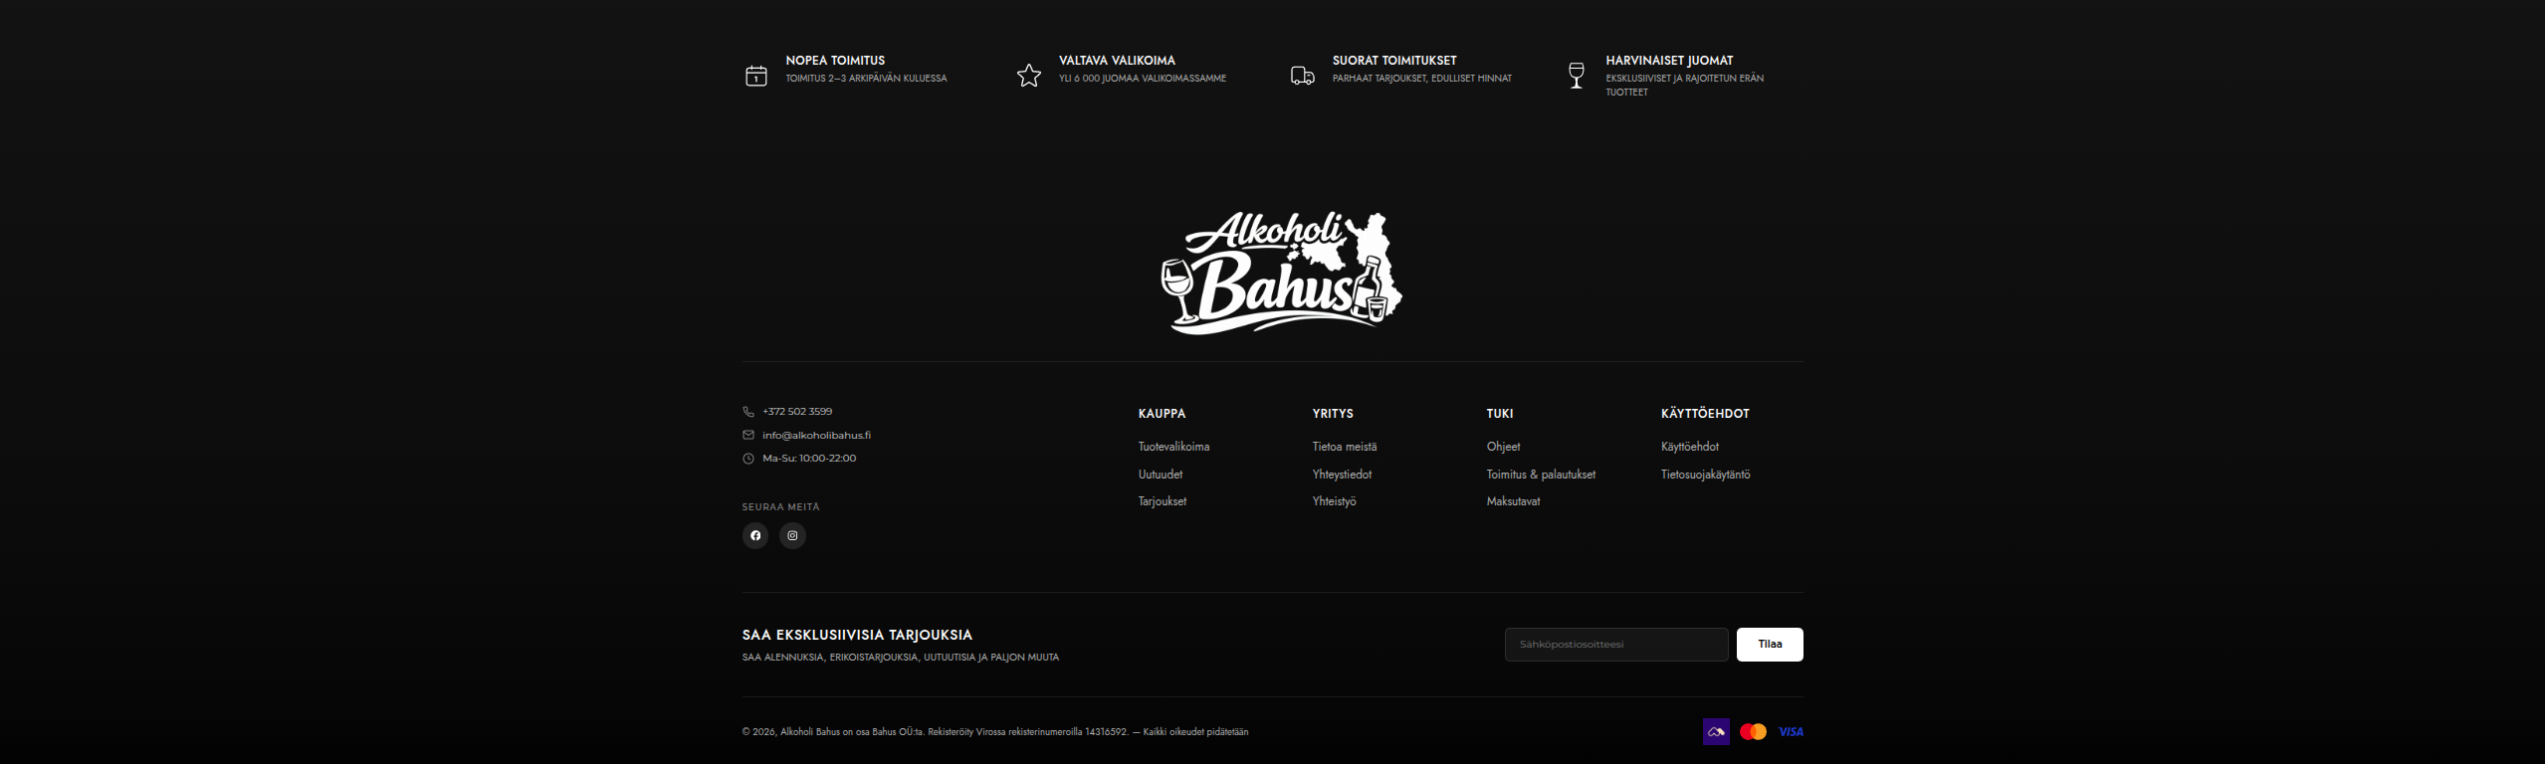Open the Tuotevalikoima link
The height and width of the screenshot is (764, 2545).
click(x=1173, y=447)
